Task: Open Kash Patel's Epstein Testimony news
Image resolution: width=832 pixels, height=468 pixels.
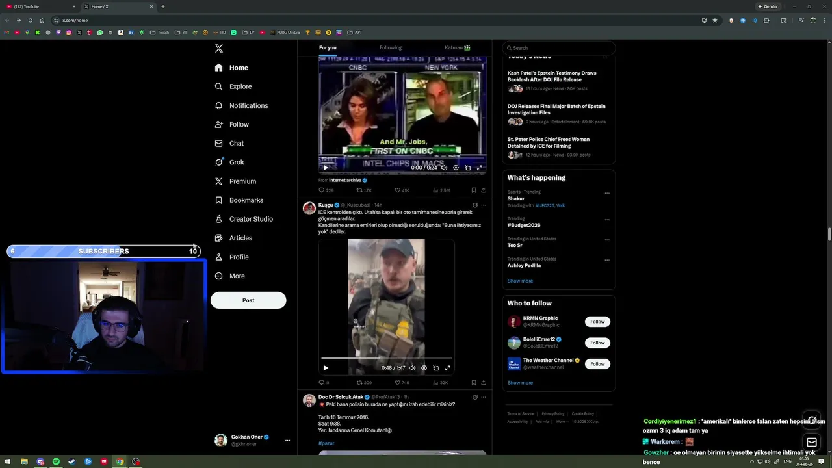Action: (x=552, y=76)
